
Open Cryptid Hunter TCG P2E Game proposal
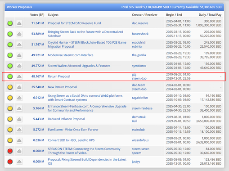point(87,45)
